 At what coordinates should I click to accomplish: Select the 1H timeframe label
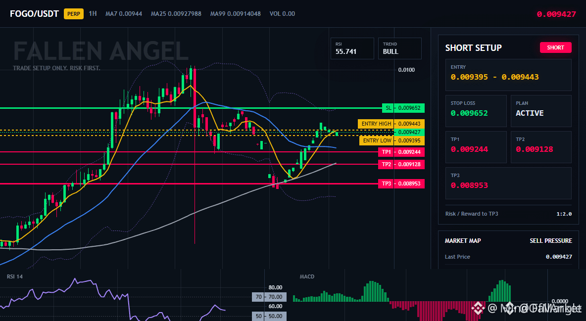93,13
